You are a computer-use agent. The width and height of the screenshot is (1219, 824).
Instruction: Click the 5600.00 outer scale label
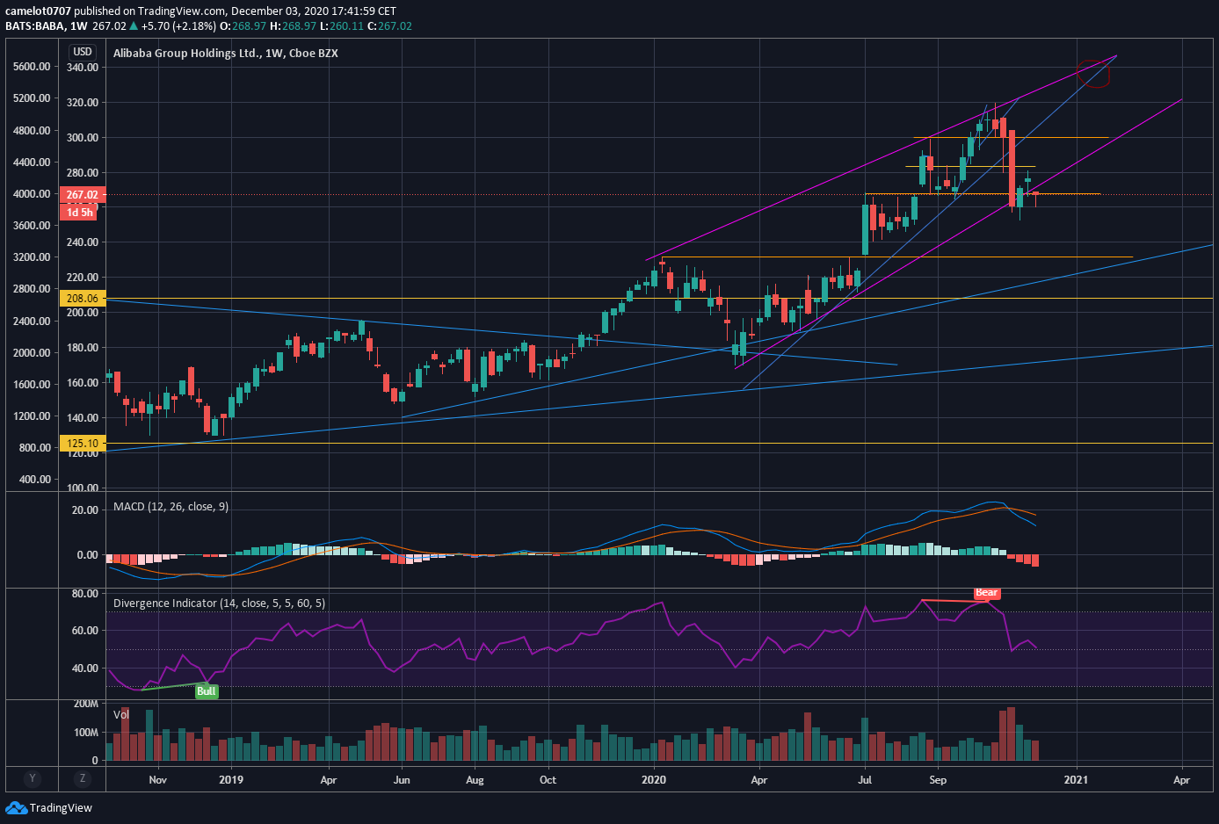tap(32, 67)
